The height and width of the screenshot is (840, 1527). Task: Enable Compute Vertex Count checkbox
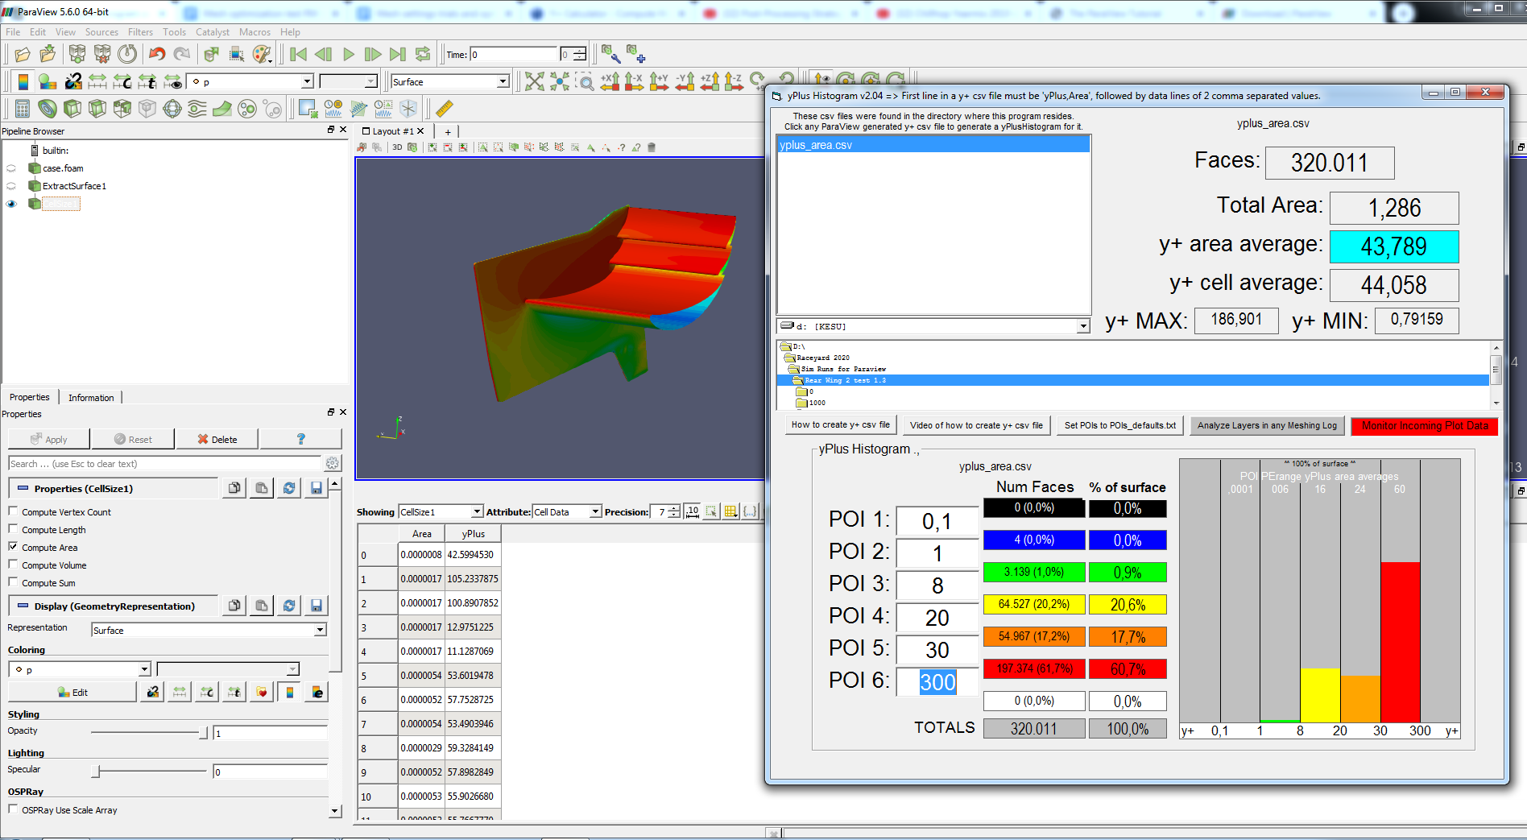13,511
